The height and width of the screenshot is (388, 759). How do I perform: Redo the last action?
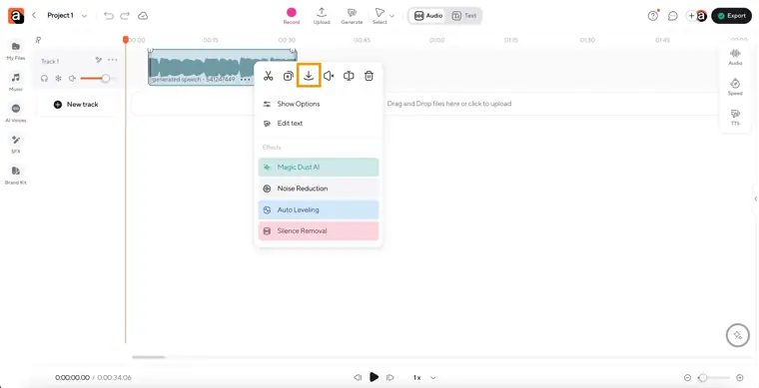pyautogui.click(x=125, y=16)
